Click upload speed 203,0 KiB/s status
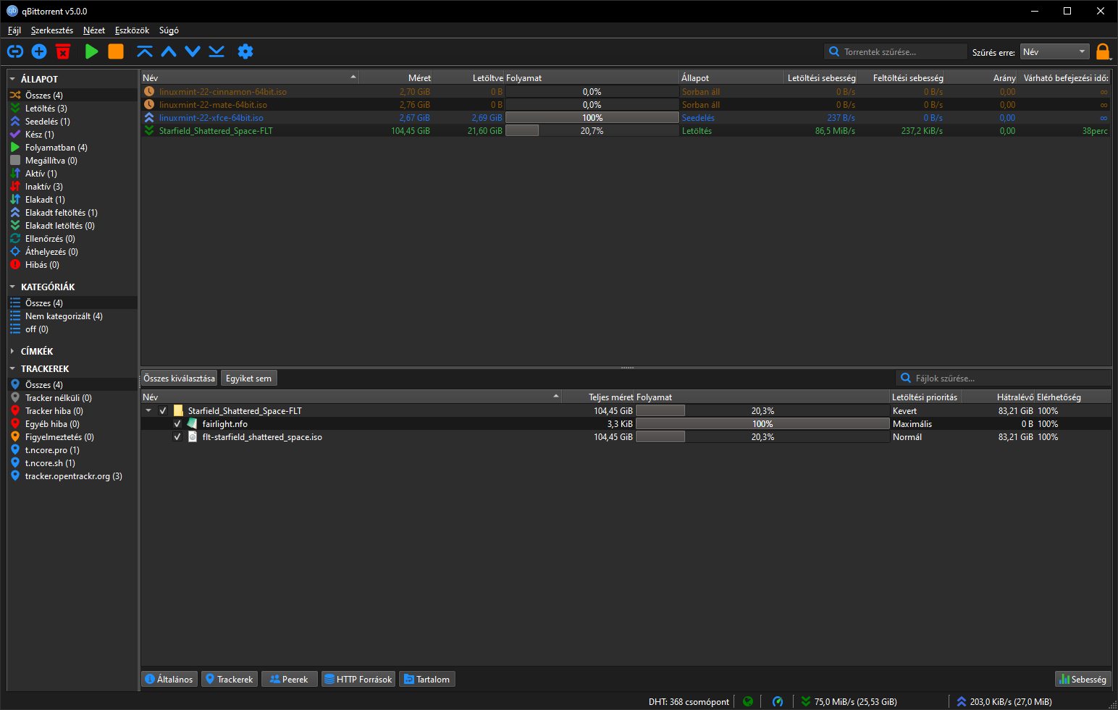1118x710 pixels. tap(1004, 701)
